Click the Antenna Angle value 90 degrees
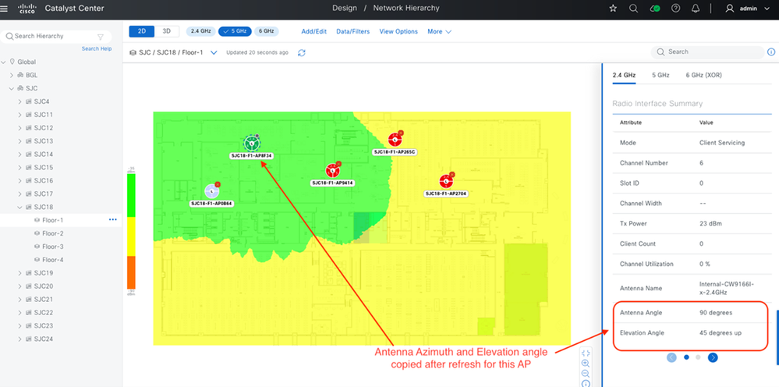 pos(715,313)
